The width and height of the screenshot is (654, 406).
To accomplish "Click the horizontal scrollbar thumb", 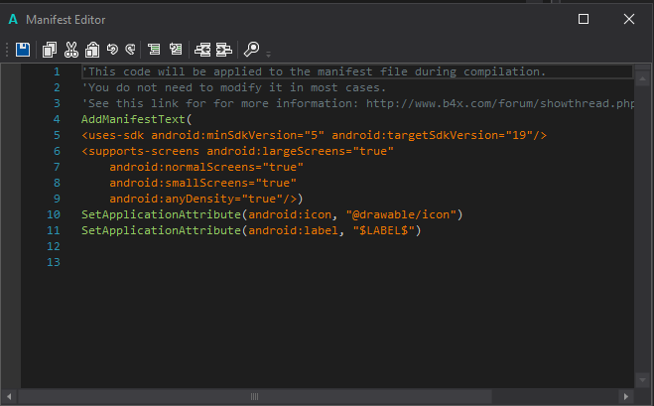I will (x=254, y=397).
